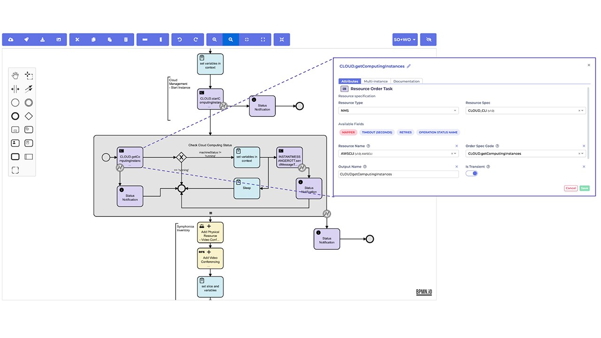This screenshot has height=338, width=601.
Task: Click the paste toolbar icon
Action: point(109,39)
